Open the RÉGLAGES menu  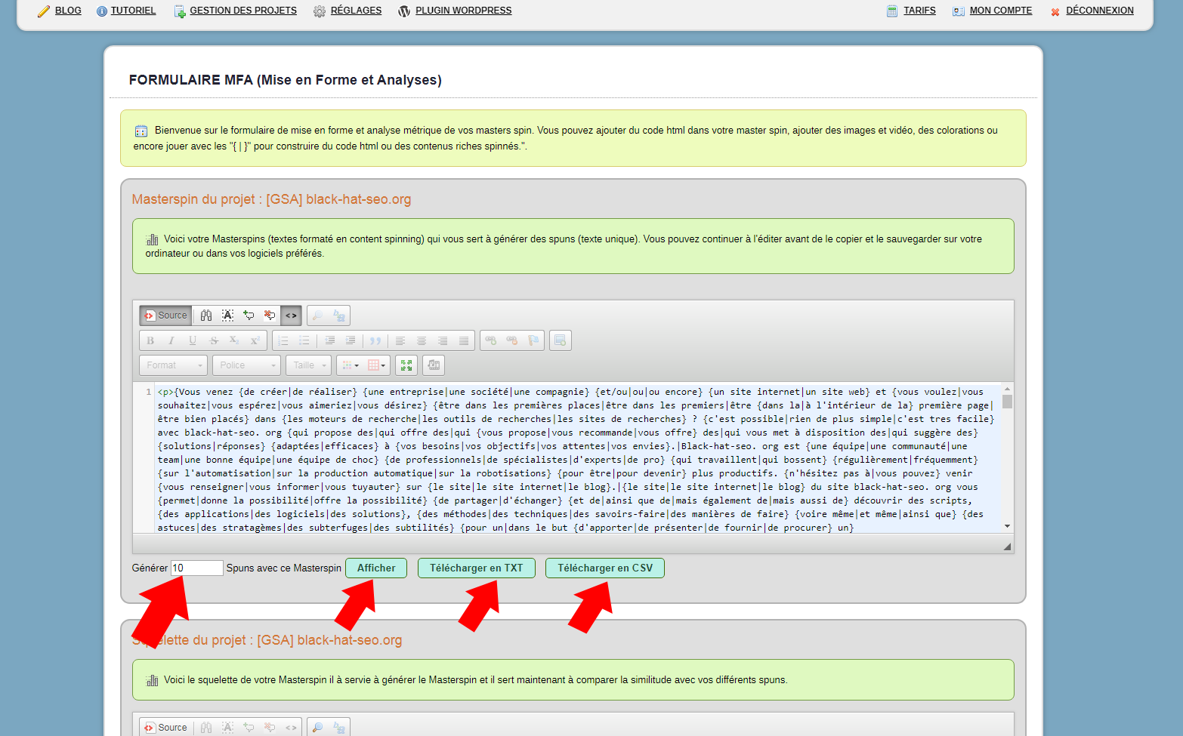[x=356, y=11]
